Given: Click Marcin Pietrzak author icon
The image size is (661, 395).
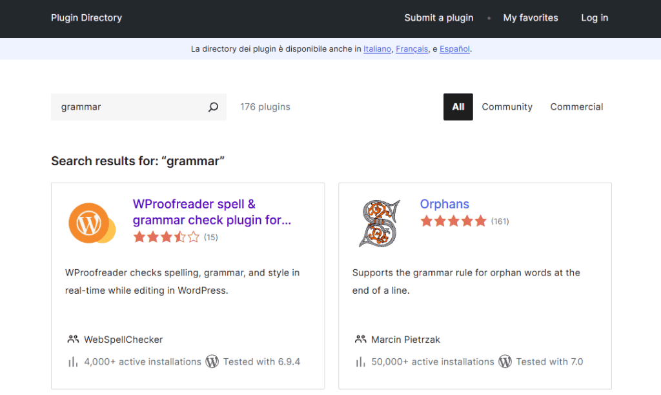Looking at the screenshot, I should click(360, 339).
